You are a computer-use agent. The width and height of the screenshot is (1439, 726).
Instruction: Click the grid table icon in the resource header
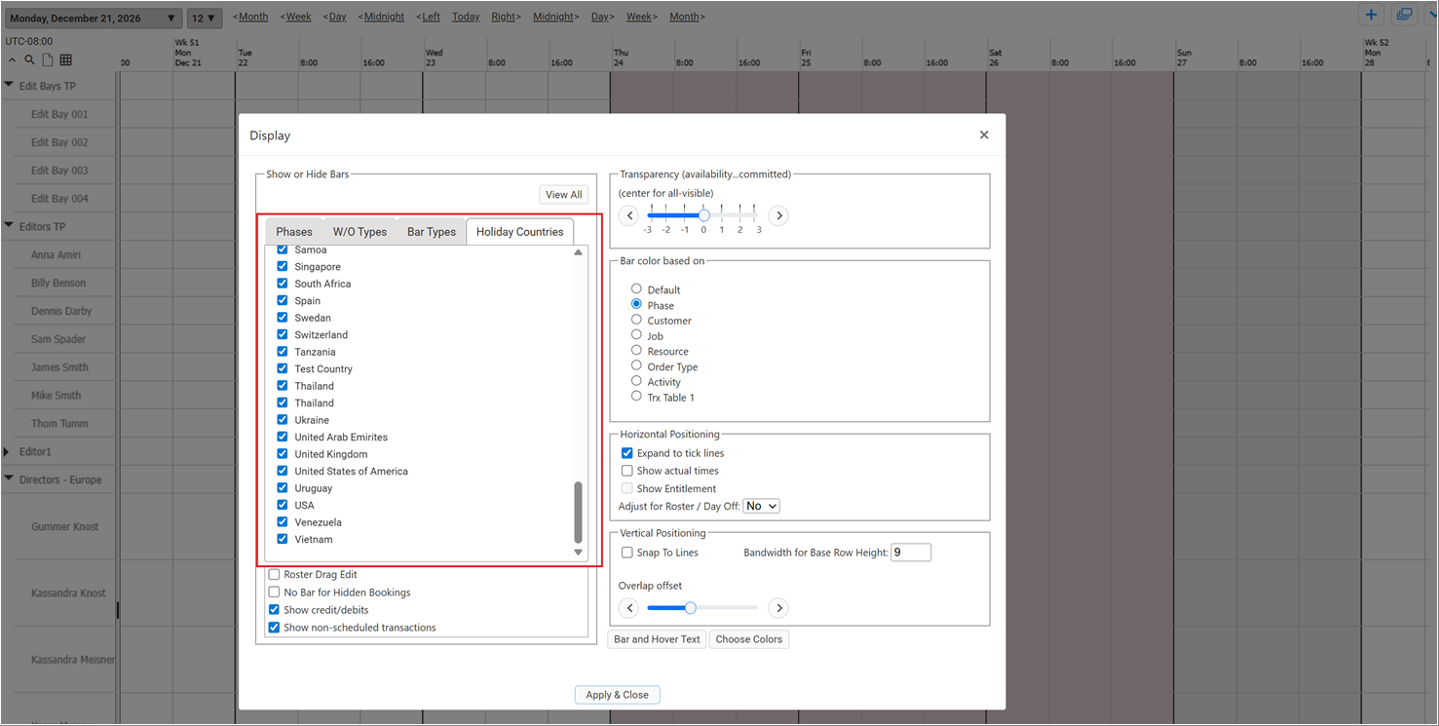click(65, 60)
